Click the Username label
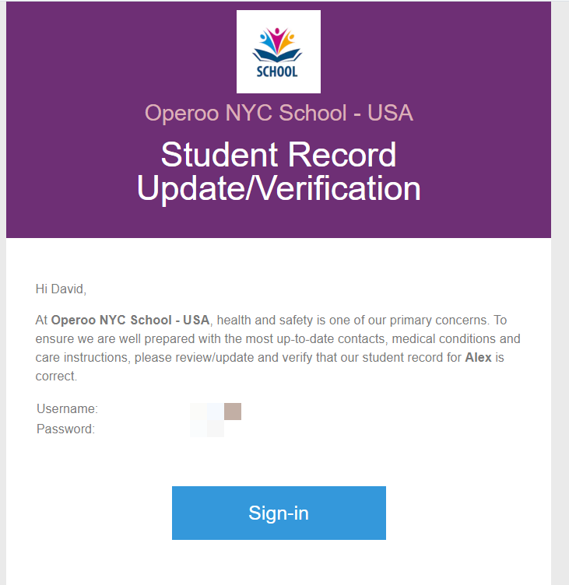 tap(67, 409)
